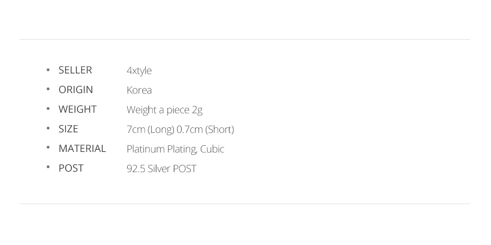
Task: Click the top horizontal divider line
Action: [x=245, y=39]
